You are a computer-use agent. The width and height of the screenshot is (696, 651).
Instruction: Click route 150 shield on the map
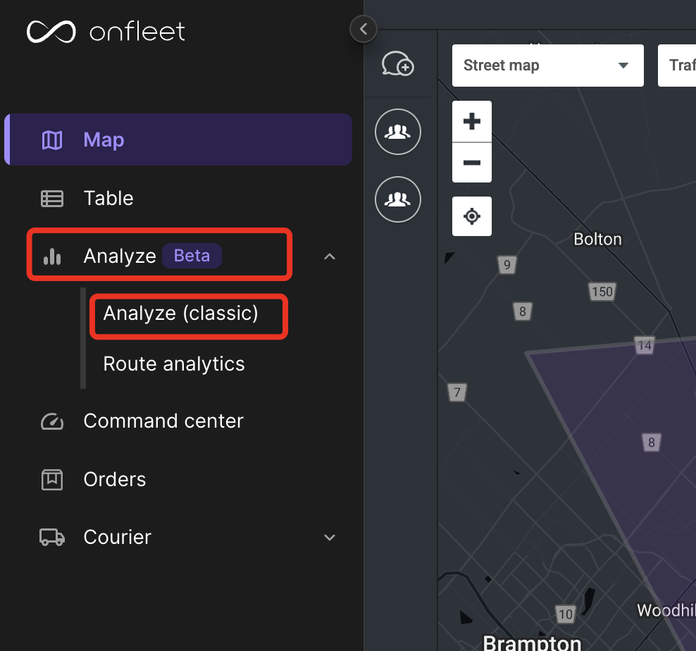click(602, 292)
